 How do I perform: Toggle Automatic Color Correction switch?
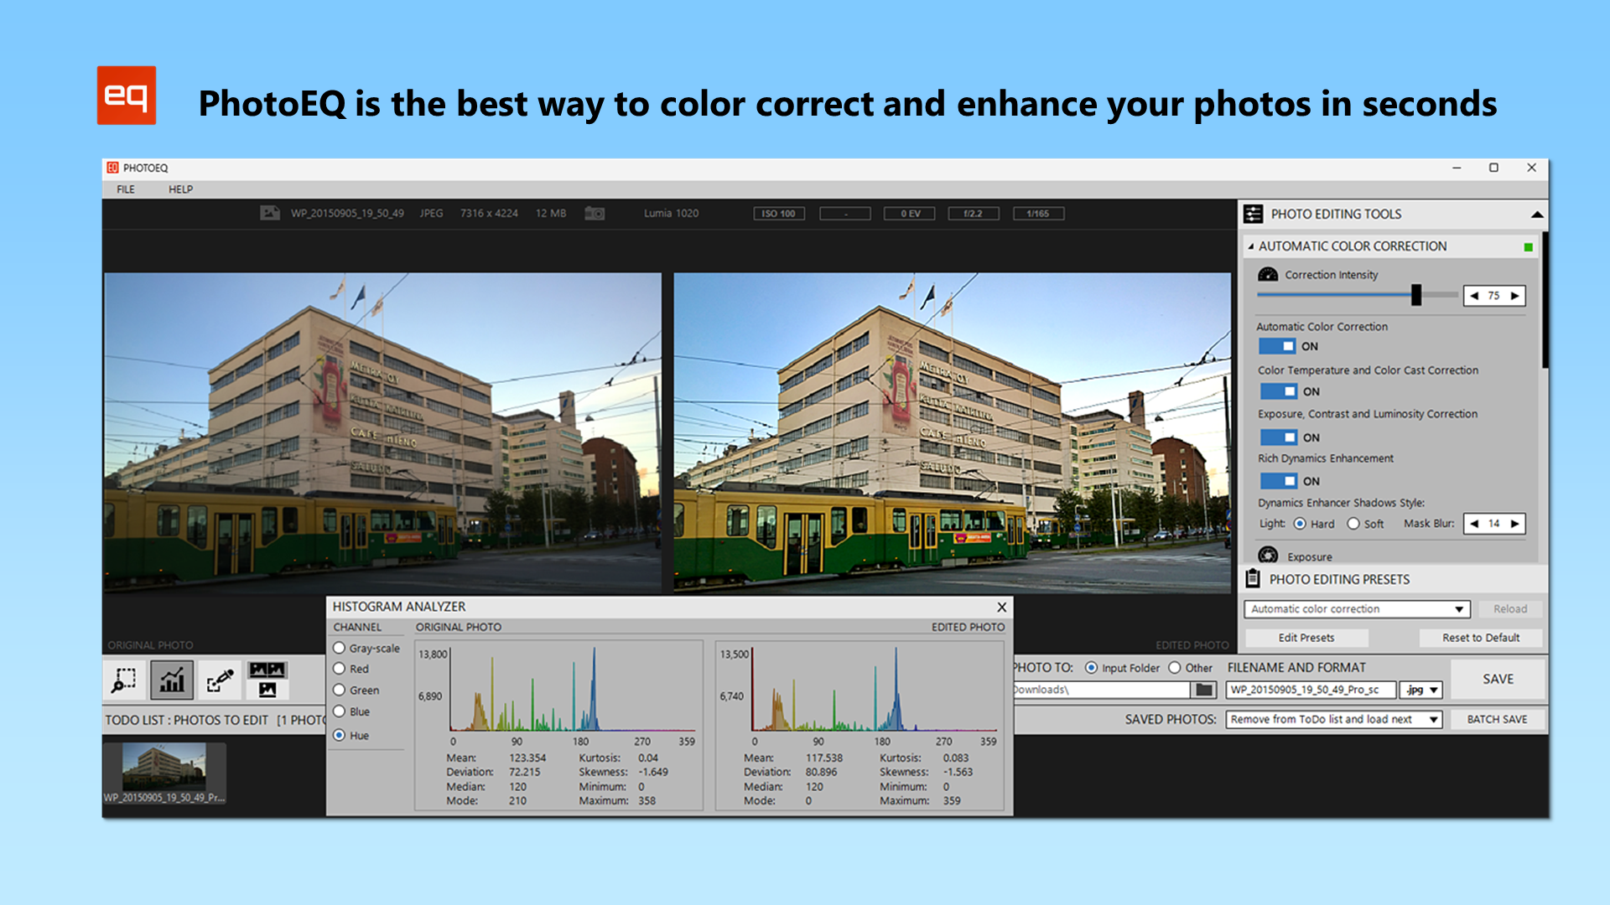[x=1277, y=346]
